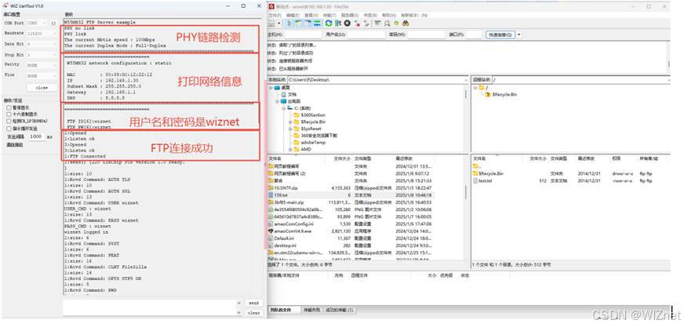The image size is (684, 327).
Task: Open Site Manager dropdown arrow
Action: [279, 23]
